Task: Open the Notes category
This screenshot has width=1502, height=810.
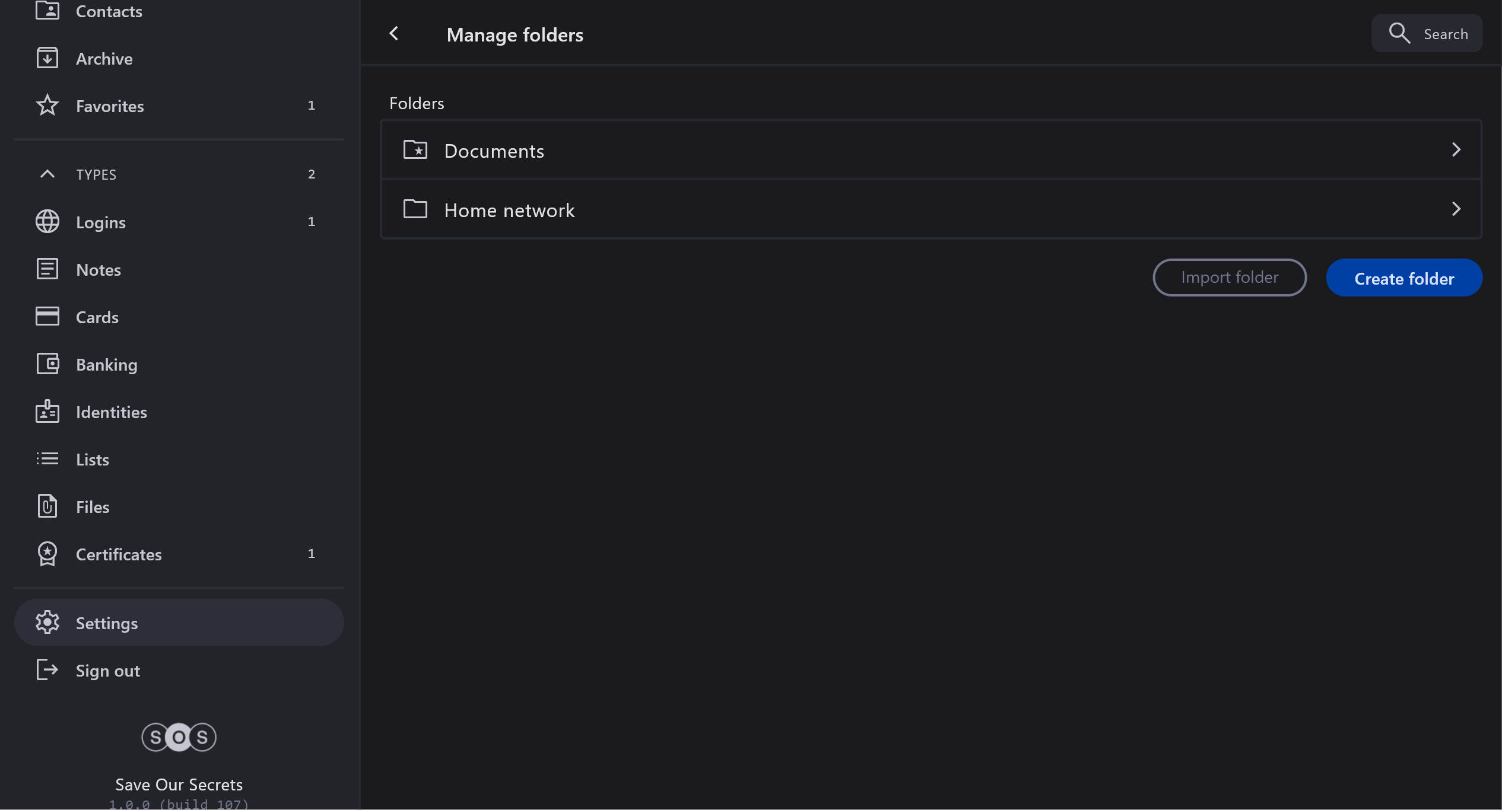Action: pyautogui.click(x=99, y=270)
